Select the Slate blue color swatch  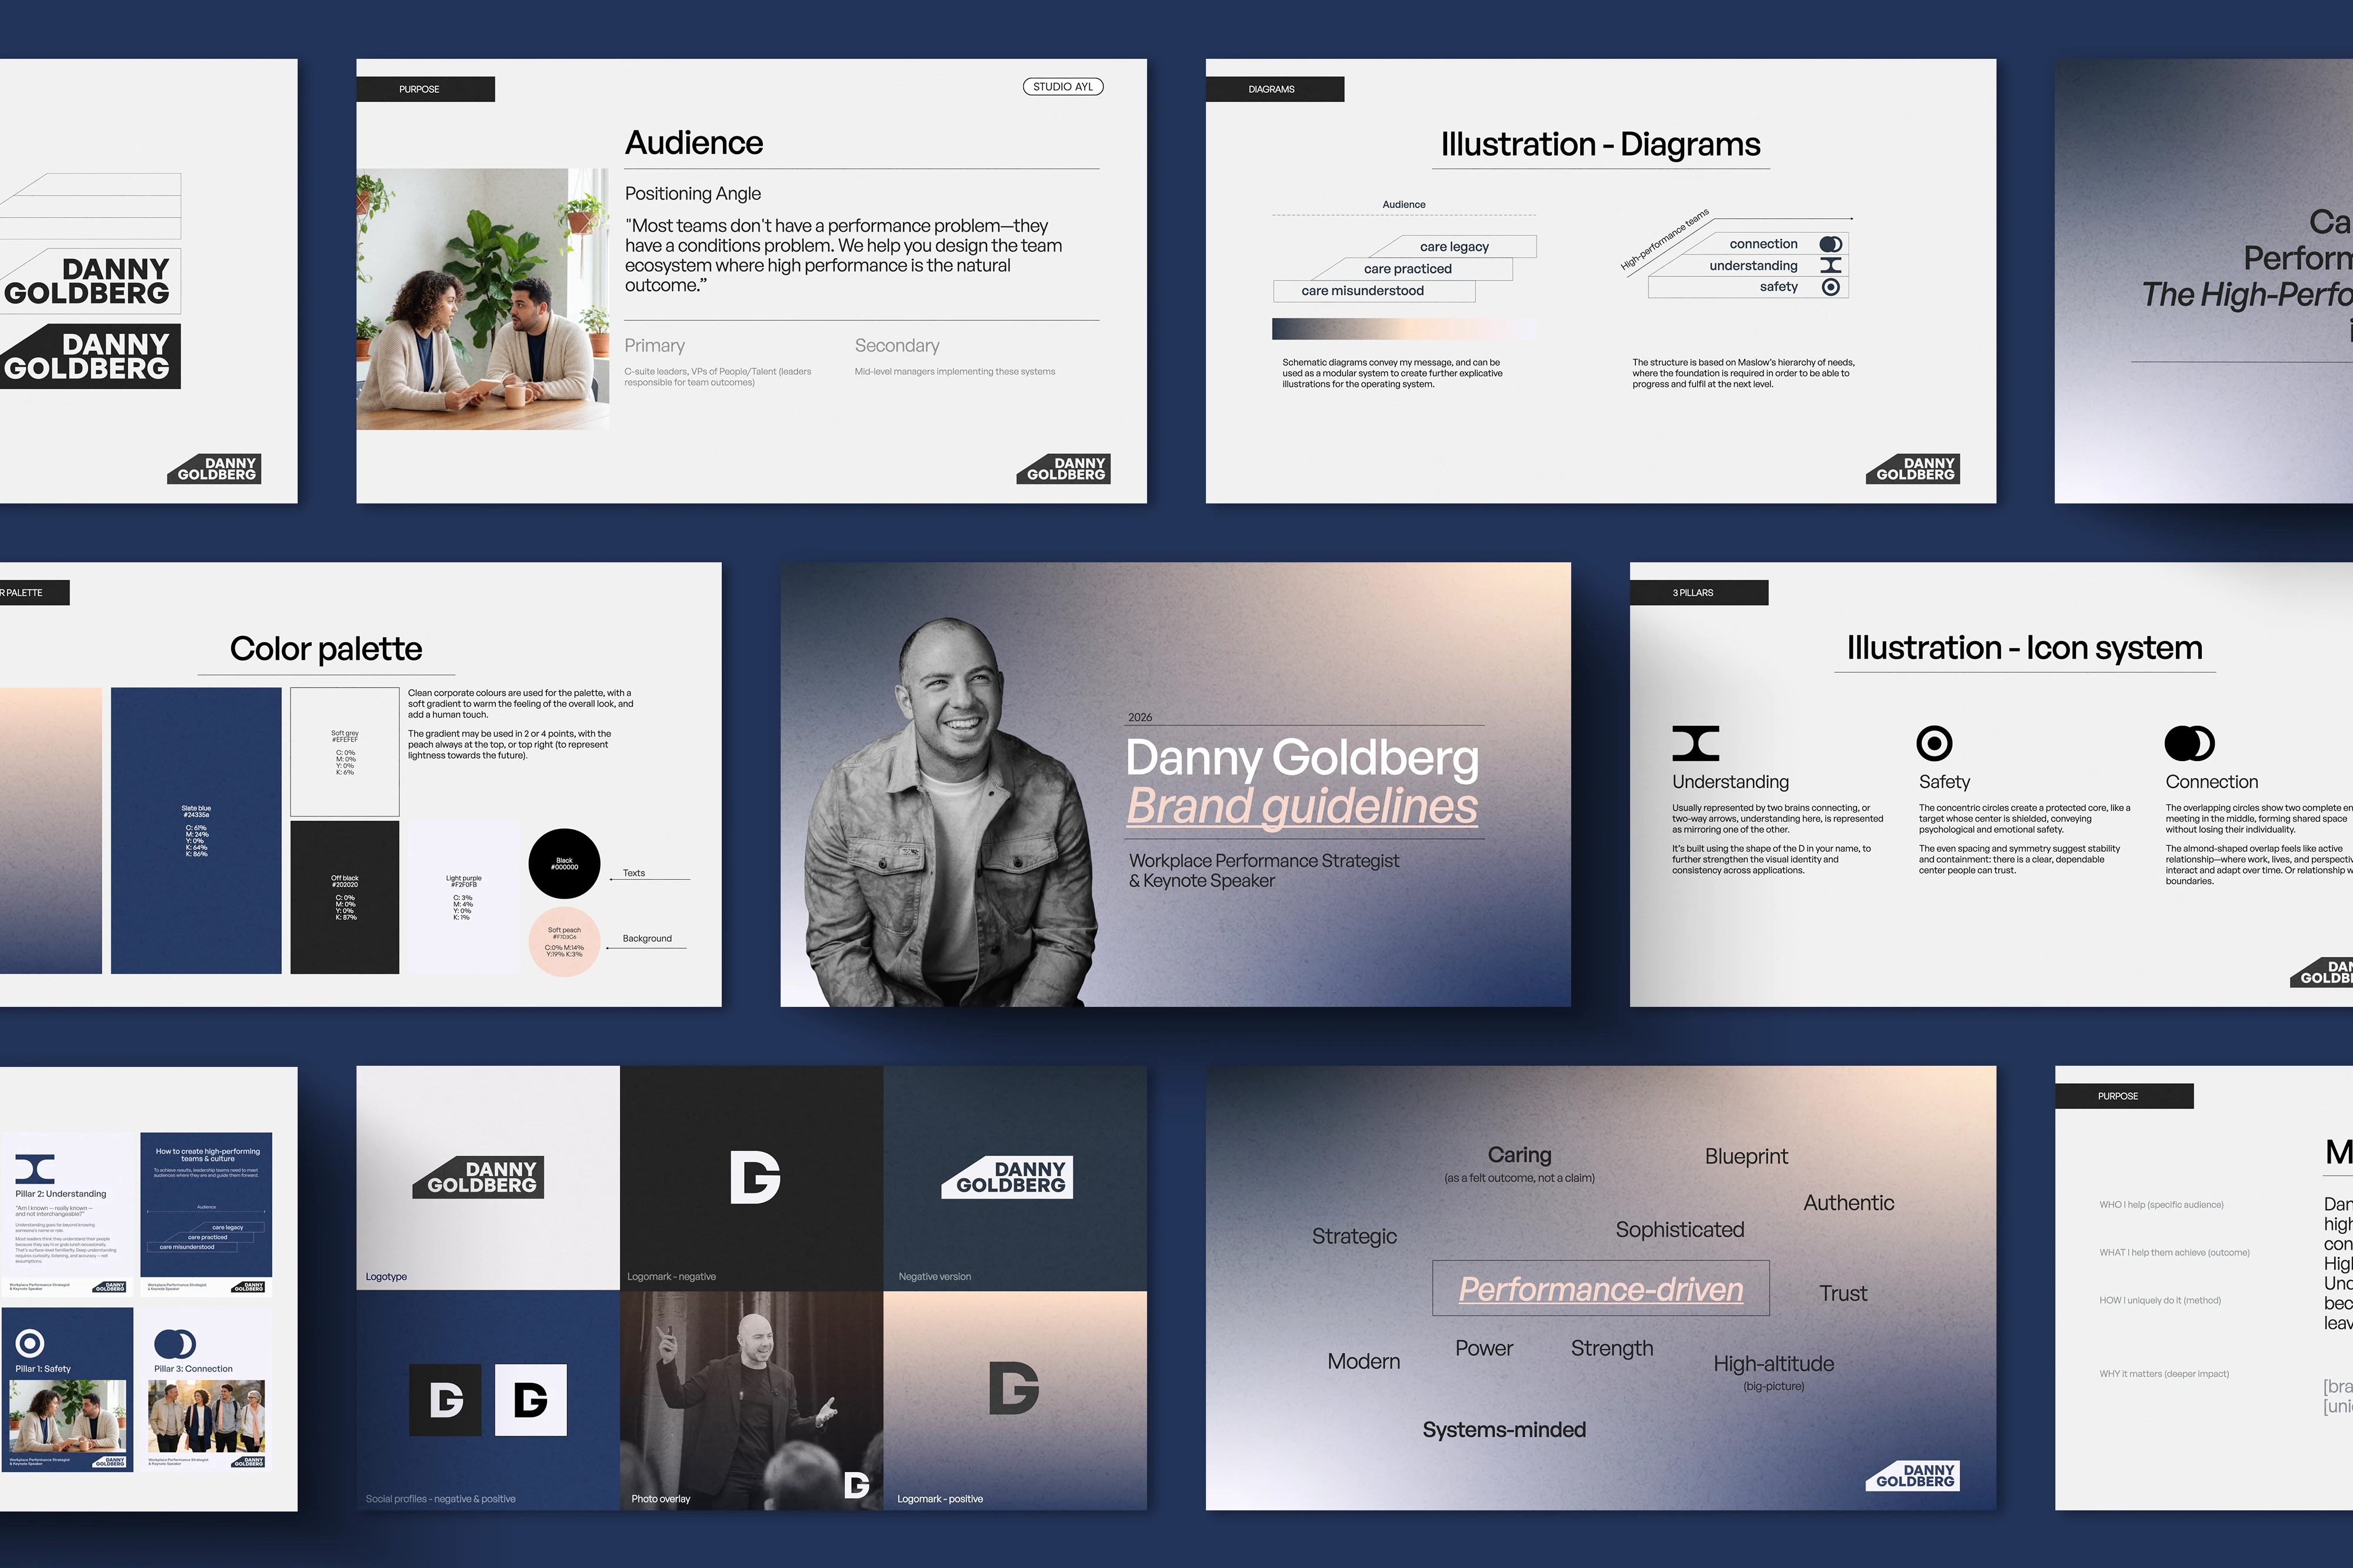coord(196,830)
